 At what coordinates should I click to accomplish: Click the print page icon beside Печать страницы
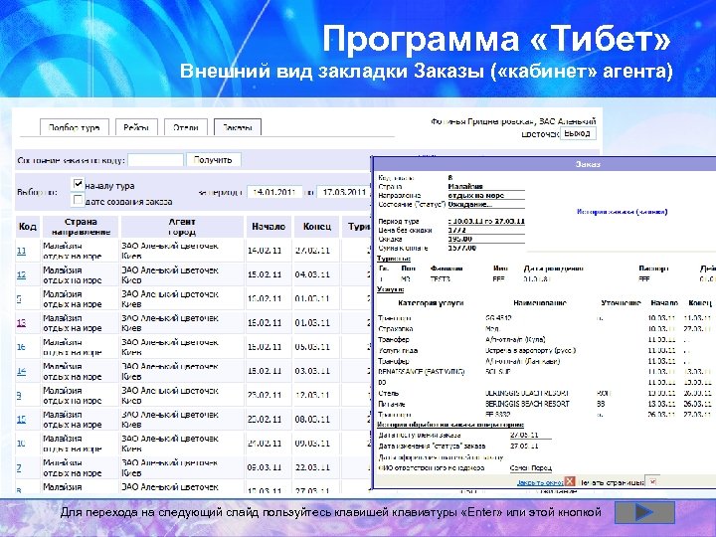tap(652, 481)
